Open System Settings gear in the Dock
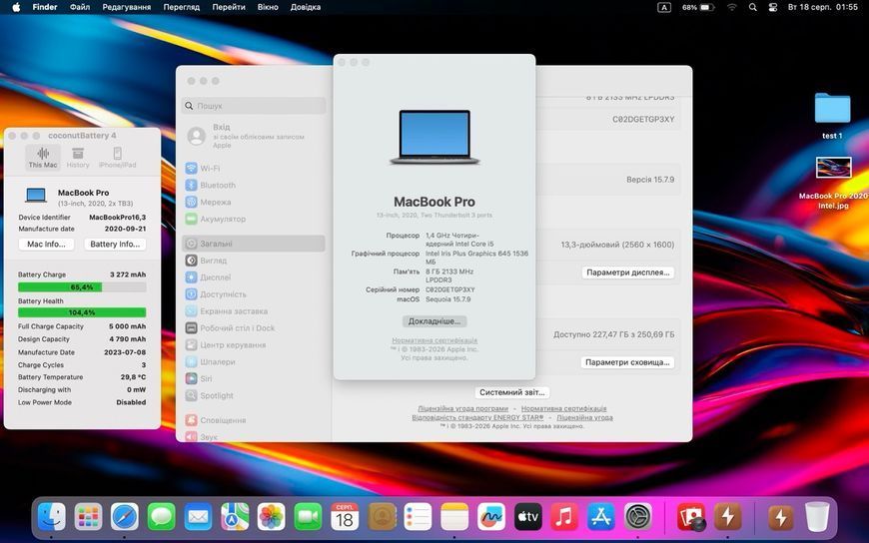This screenshot has width=869, height=543. pyautogui.click(x=638, y=517)
